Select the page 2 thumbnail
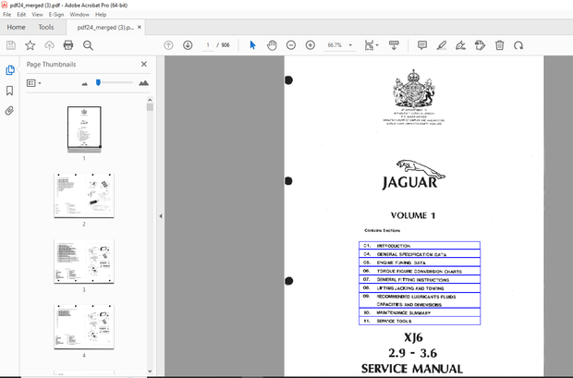 (84, 196)
